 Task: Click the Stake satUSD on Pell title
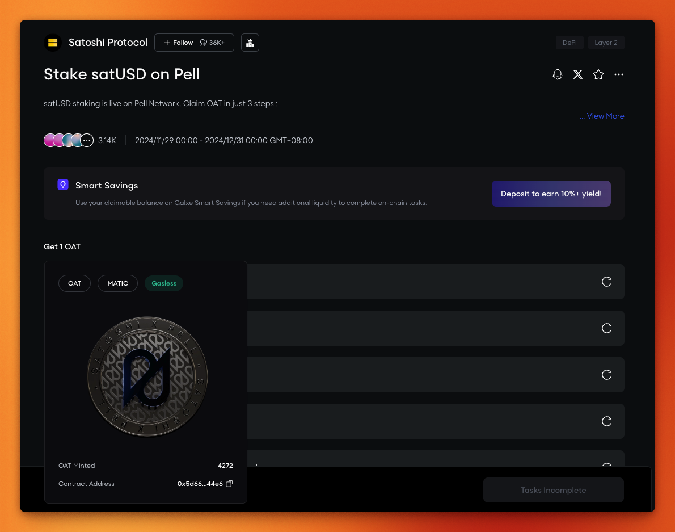122,74
